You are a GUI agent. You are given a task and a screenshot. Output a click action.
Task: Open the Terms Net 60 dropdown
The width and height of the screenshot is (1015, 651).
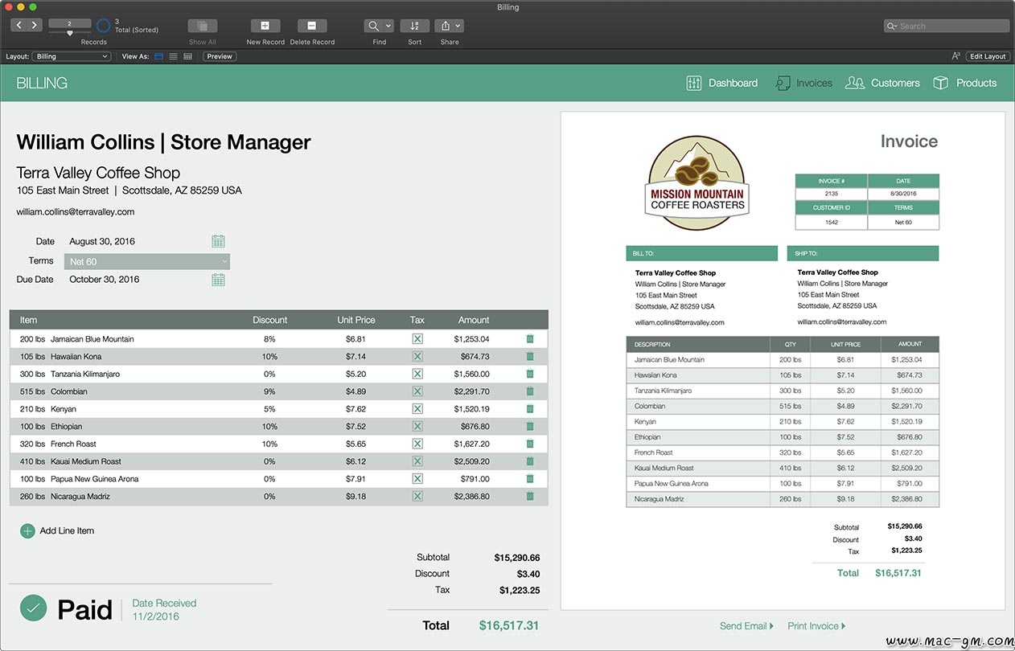pos(147,261)
